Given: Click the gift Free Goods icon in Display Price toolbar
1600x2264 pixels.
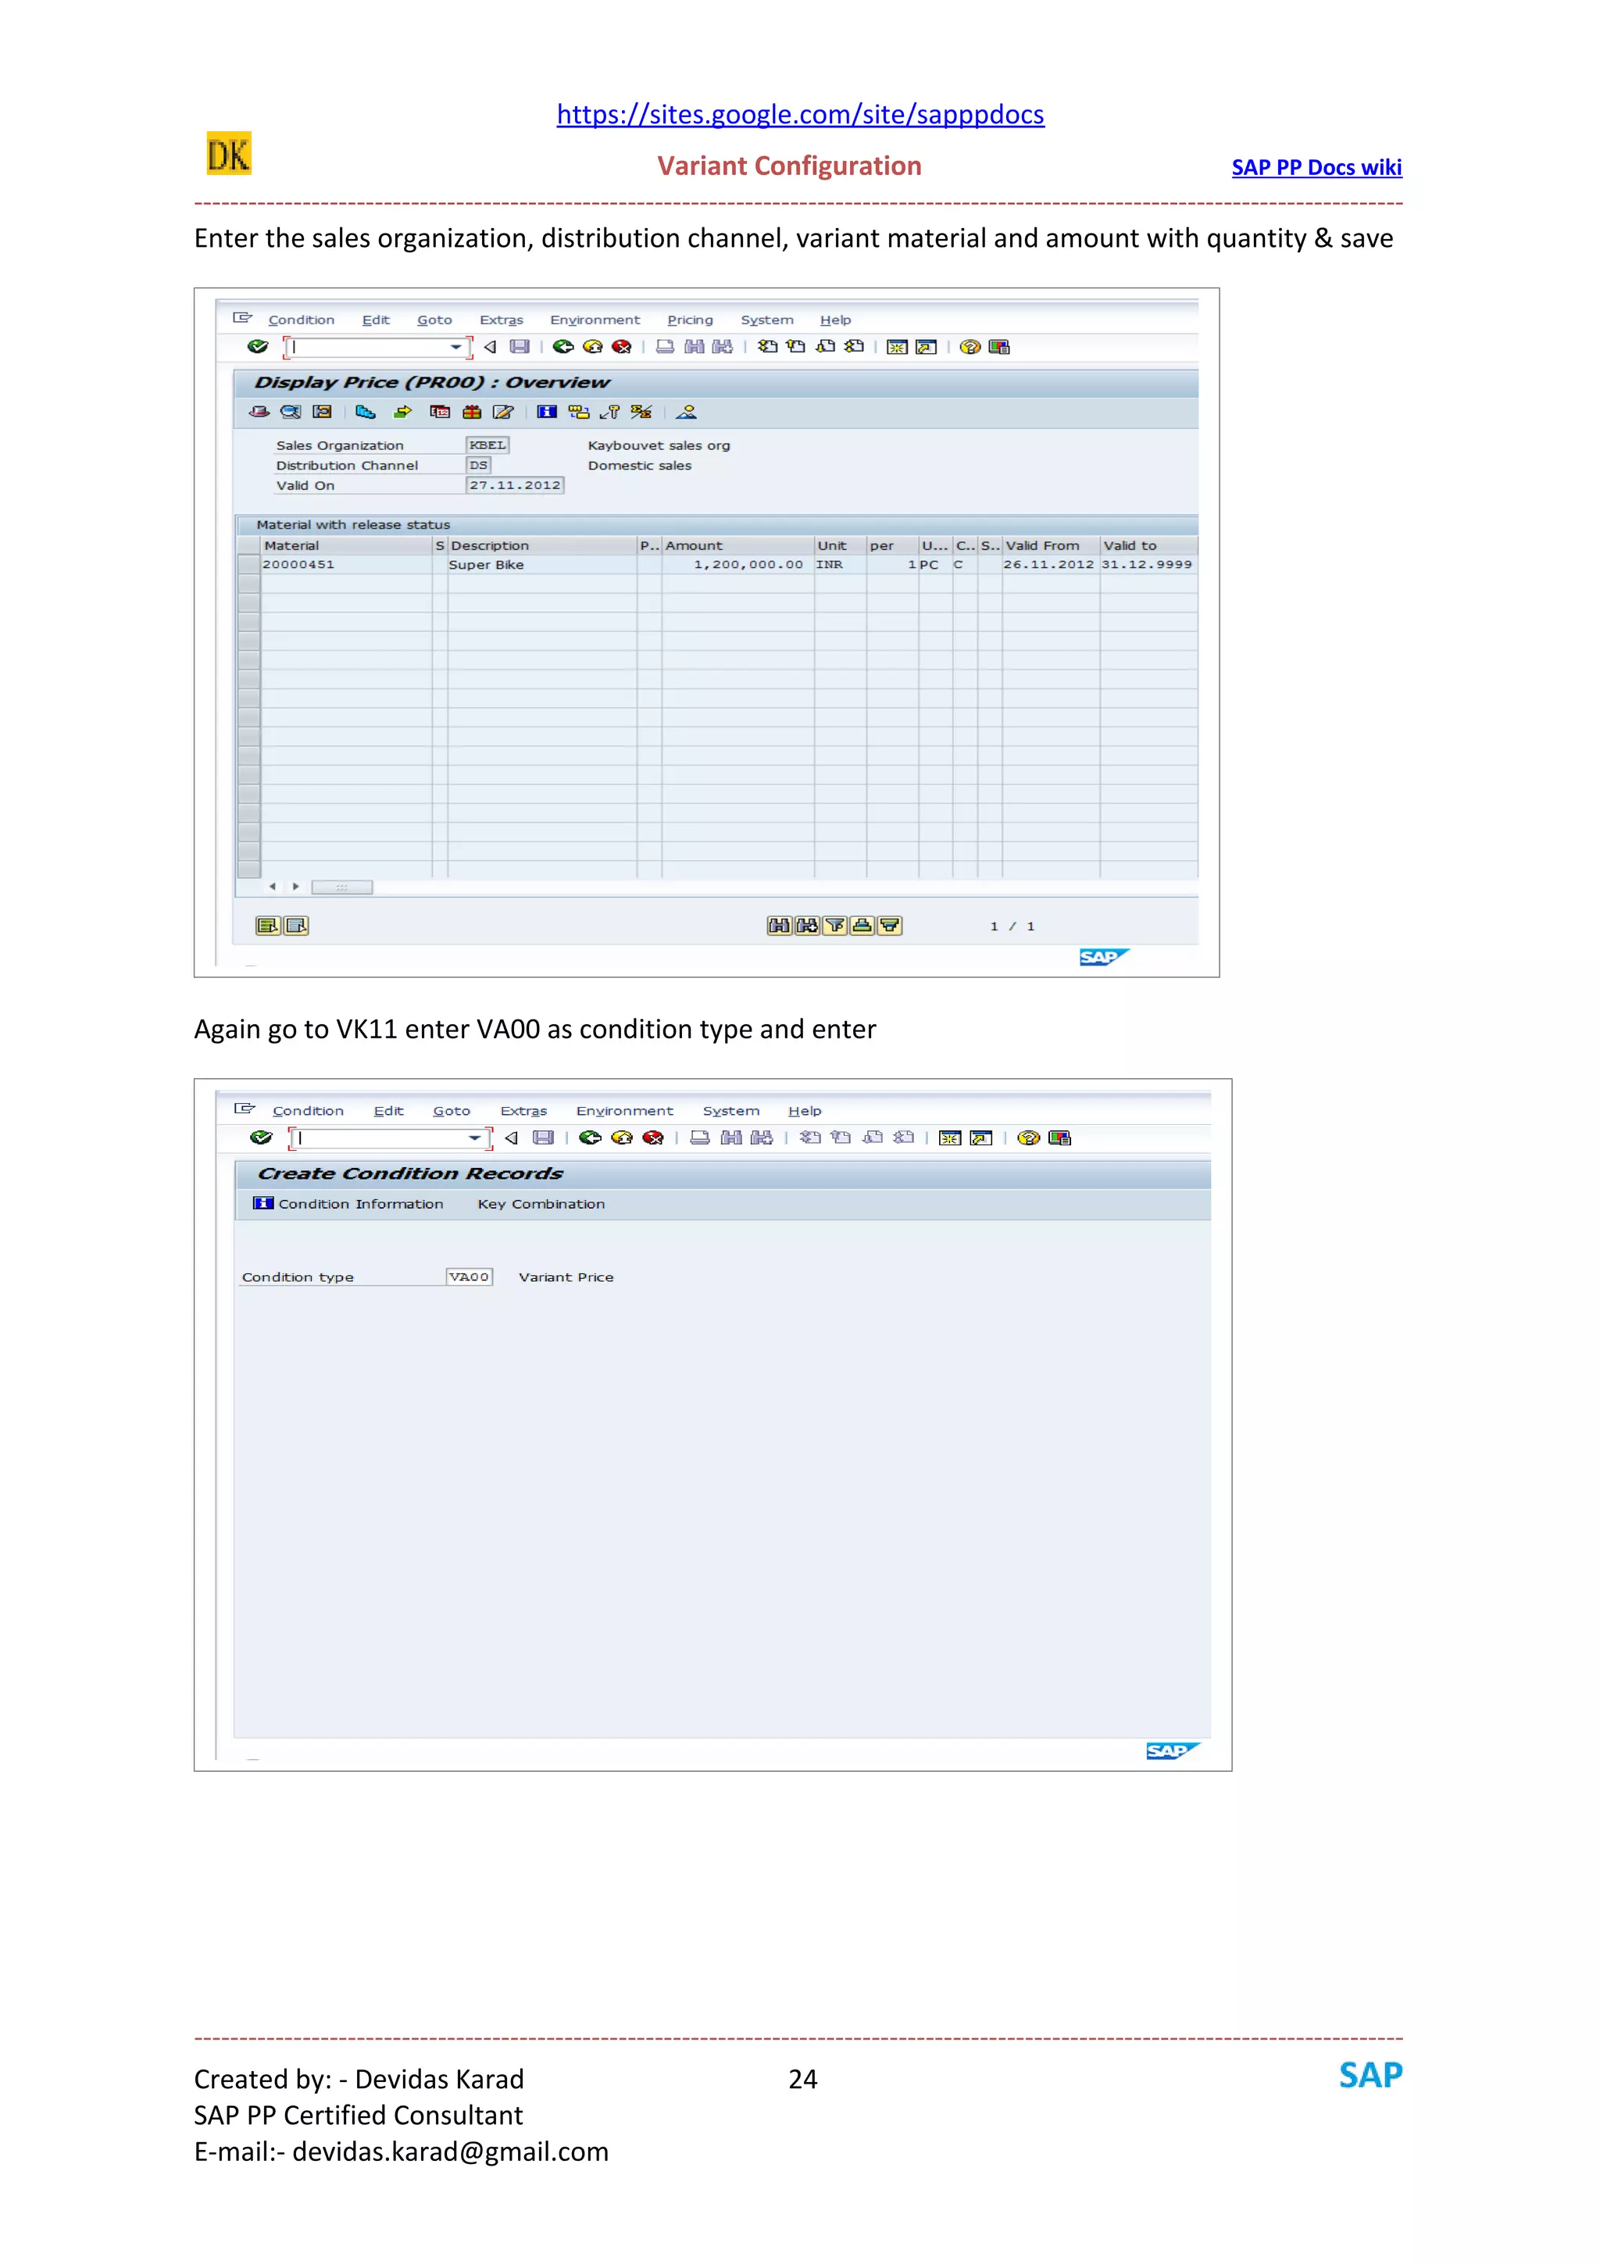Looking at the screenshot, I should click(x=472, y=412).
